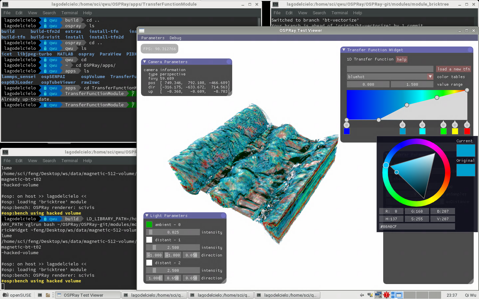Select the red color stop marker
Image resolution: width=479 pixels, height=299 pixels.
pyautogui.click(x=467, y=125)
